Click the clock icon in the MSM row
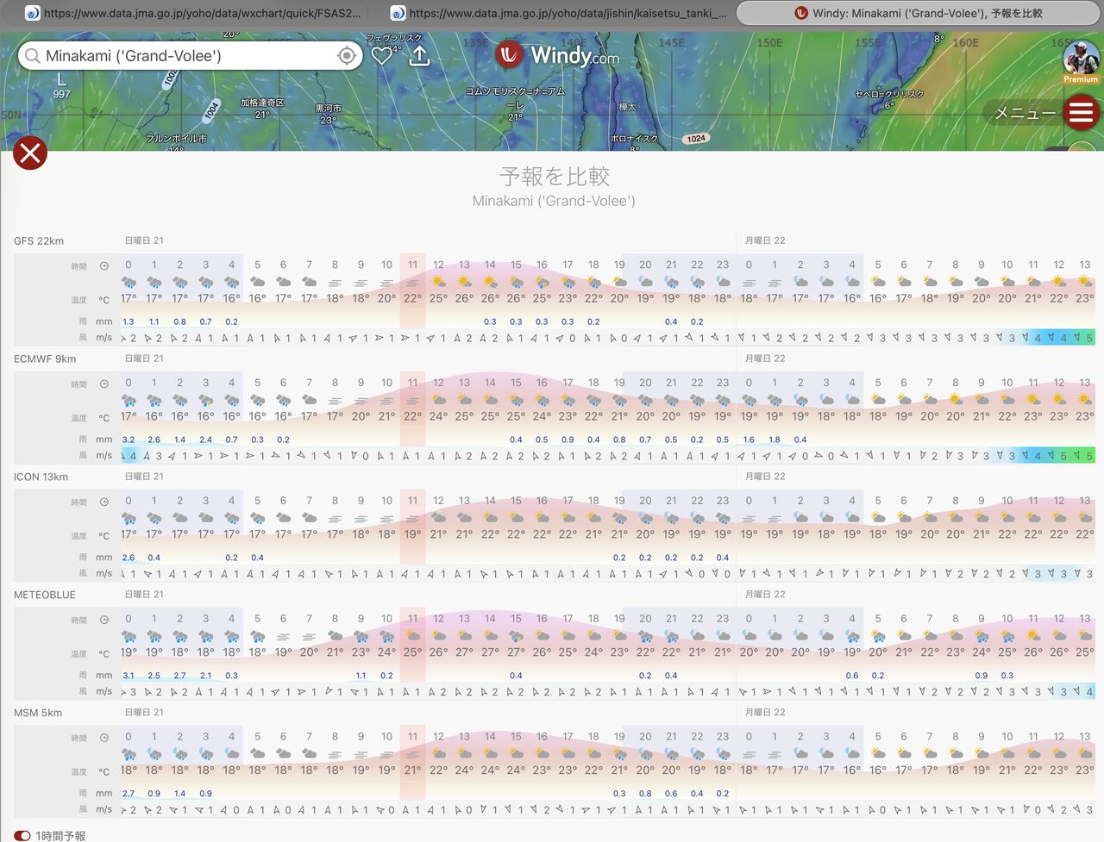 [x=104, y=738]
